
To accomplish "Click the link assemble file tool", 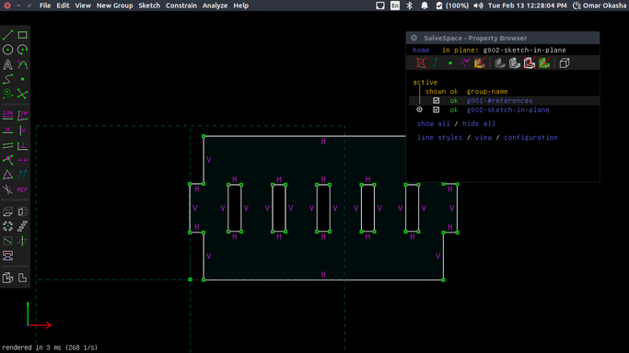I will point(7,256).
